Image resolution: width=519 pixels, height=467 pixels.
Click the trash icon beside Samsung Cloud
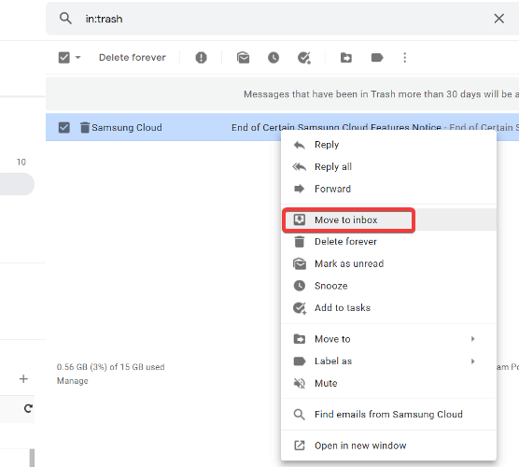[x=85, y=127]
